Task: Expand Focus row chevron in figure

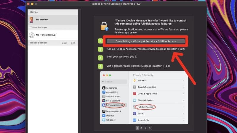Action: click(183, 113)
